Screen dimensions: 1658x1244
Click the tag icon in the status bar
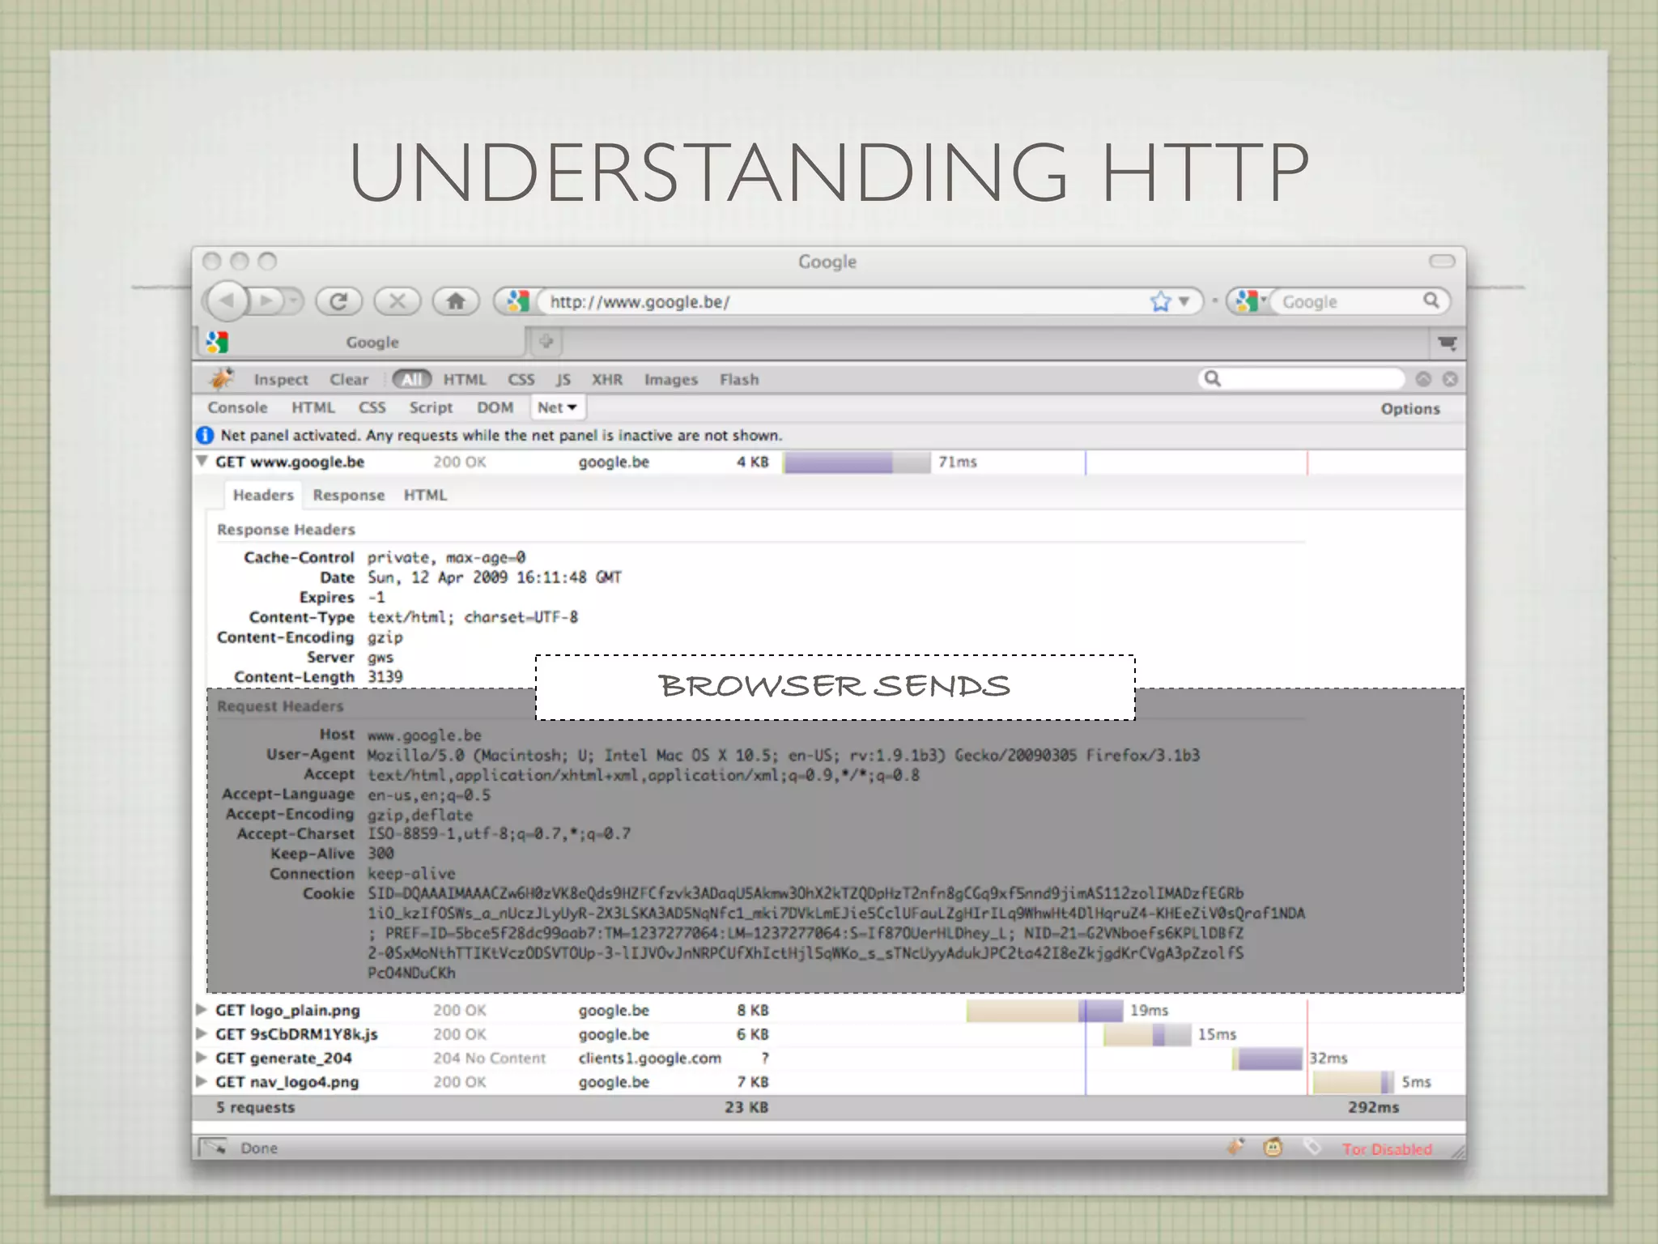pyautogui.click(x=1312, y=1148)
